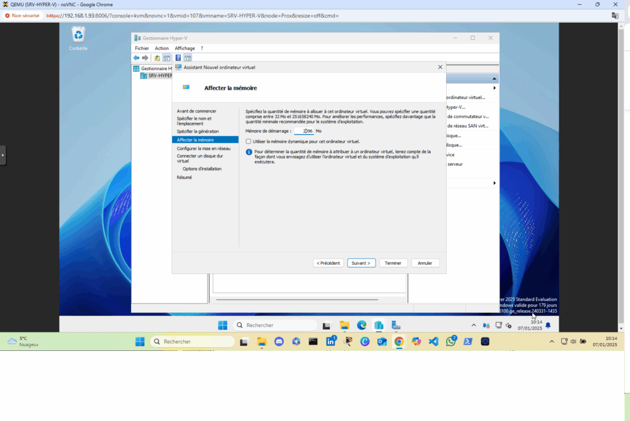630x421 pixels.
Task: Open the Corbeille recycle bin on guest desktop
Action: pos(78,39)
